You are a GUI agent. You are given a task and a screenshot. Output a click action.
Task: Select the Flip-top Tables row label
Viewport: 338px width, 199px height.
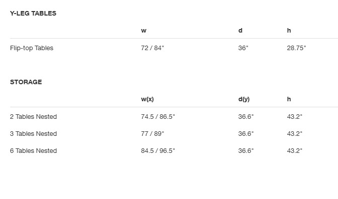tap(32, 48)
